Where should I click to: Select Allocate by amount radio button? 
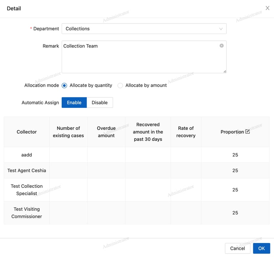coord(120,86)
